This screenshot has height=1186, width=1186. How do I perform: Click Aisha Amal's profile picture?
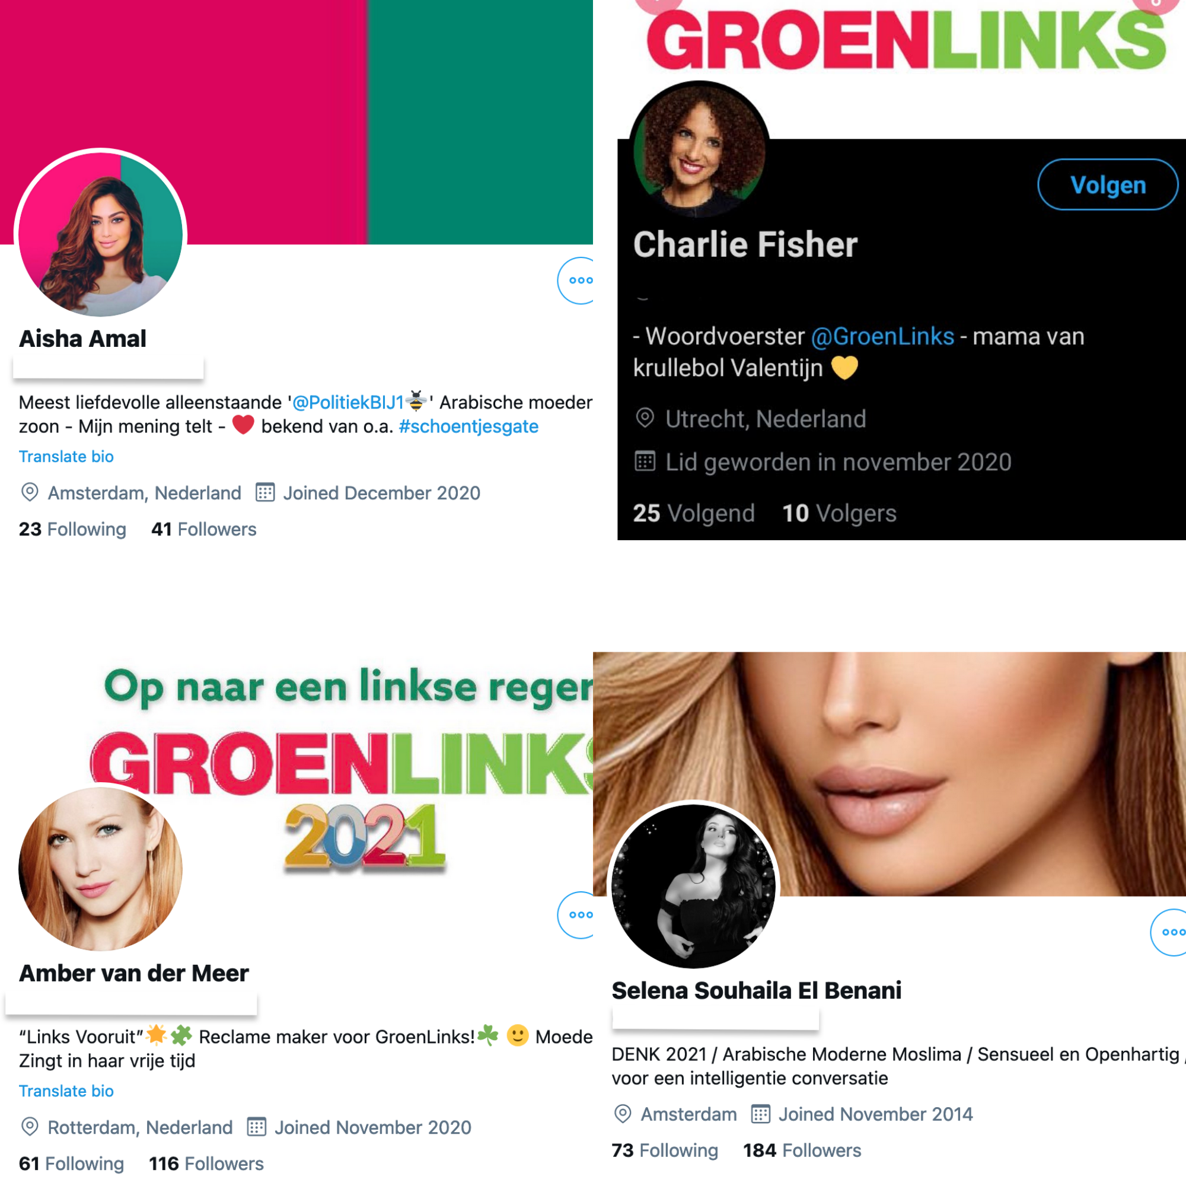[x=101, y=234]
